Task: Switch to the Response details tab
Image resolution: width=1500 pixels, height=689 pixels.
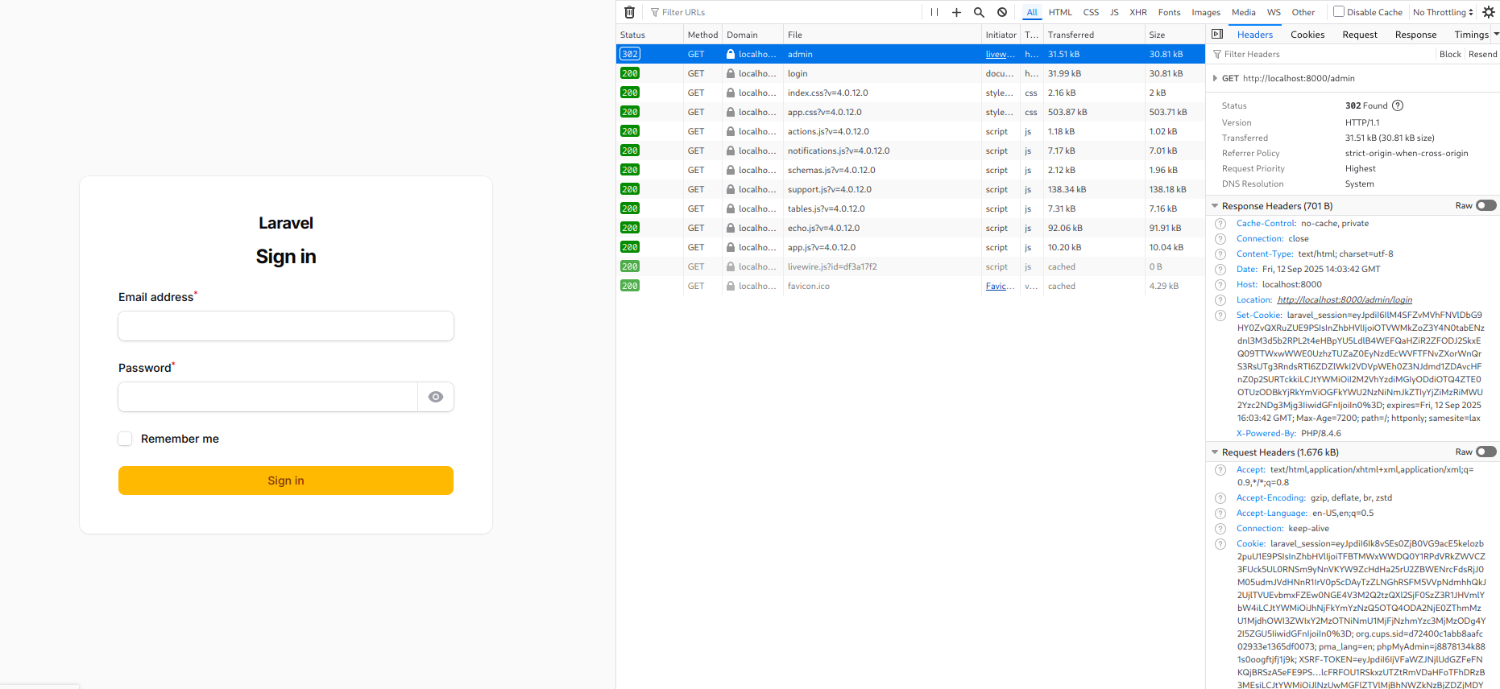Action: (x=1415, y=35)
